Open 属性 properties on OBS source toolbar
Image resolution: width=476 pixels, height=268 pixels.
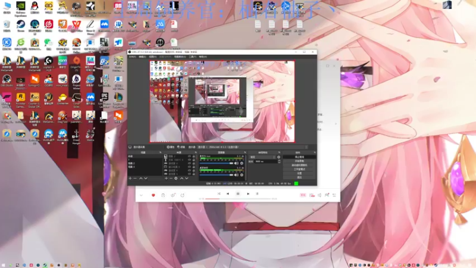170,147
